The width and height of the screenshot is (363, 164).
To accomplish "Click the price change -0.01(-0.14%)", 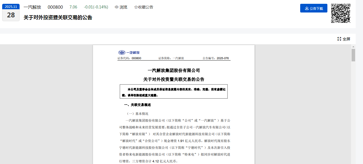I will [96, 7].
